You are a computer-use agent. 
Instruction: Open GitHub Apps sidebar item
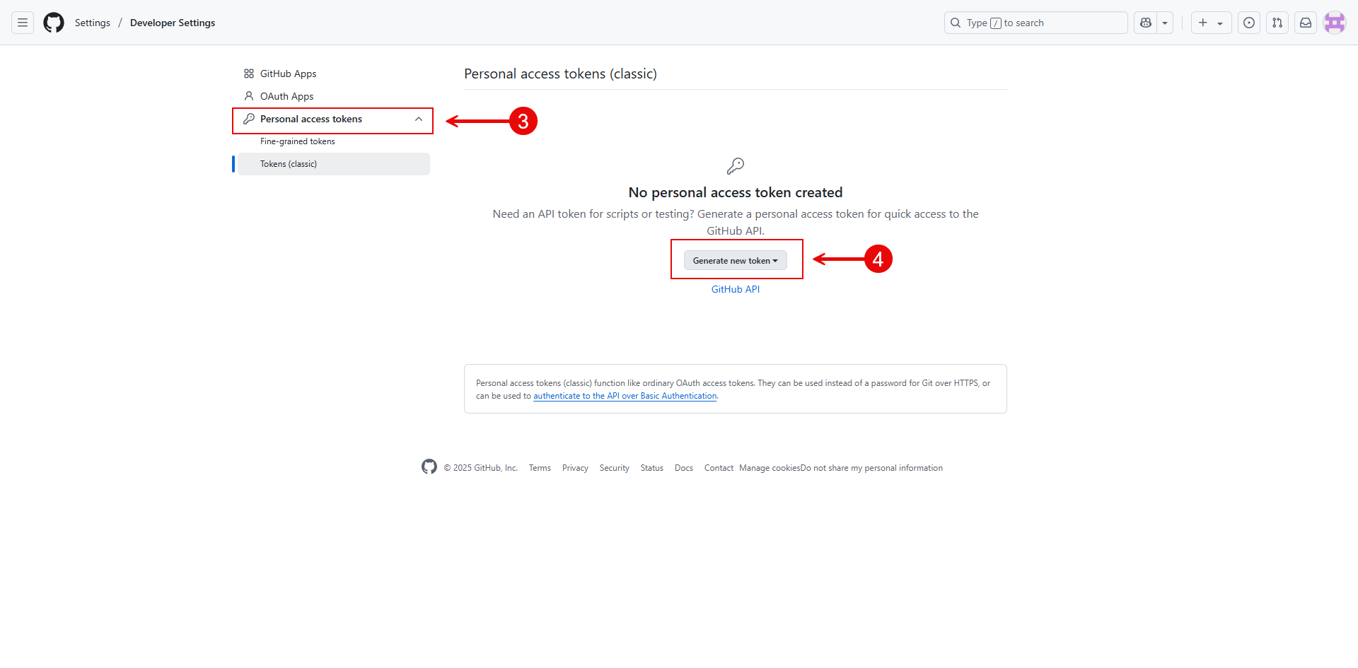[x=334, y=74]
